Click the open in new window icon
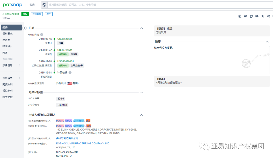This screenshot has width=273, height=158. coord(251,16)
